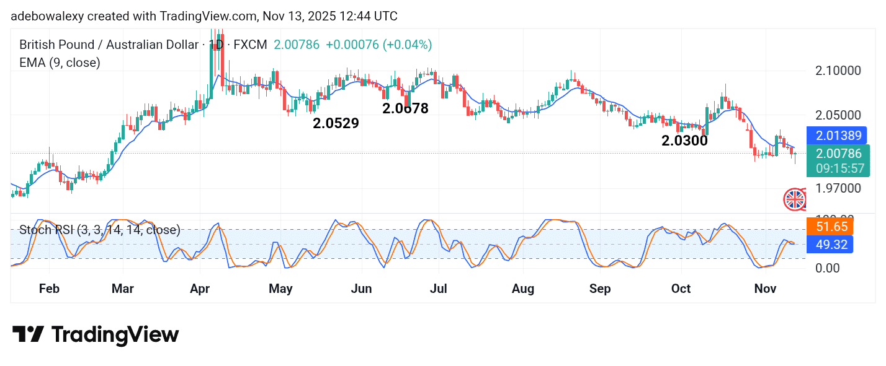This screenshot has width=886, height=366.
Task: Click the green 2.00786 price label
Action: 838,154
